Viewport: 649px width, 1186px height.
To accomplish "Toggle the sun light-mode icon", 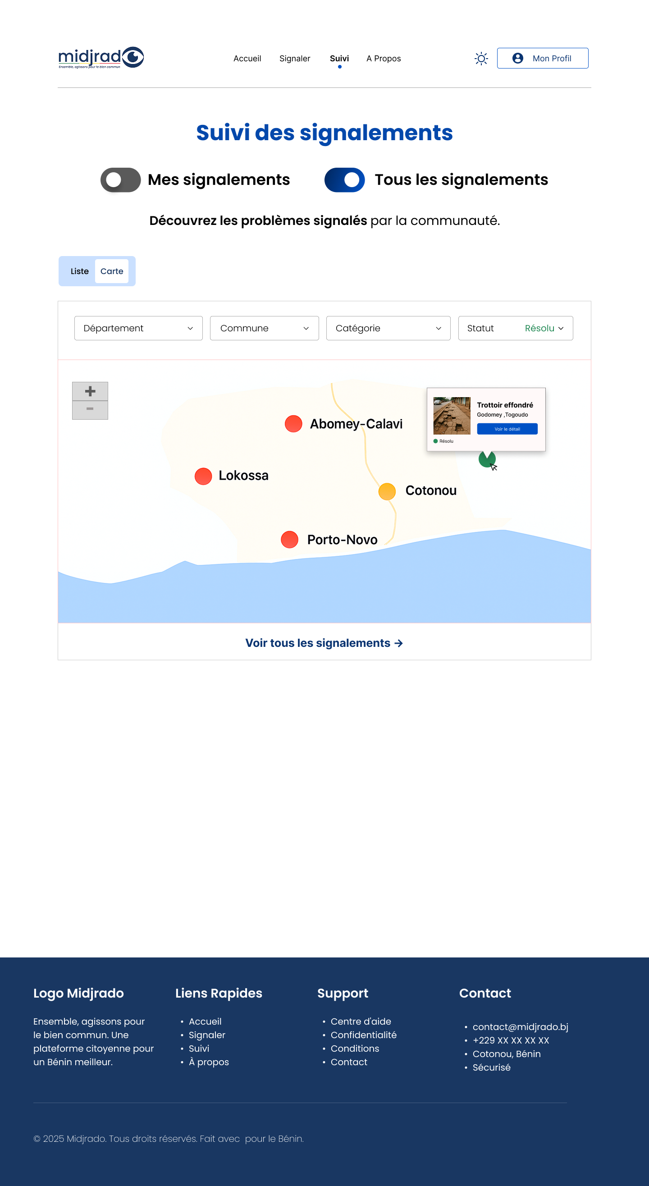I will [481, 59].
